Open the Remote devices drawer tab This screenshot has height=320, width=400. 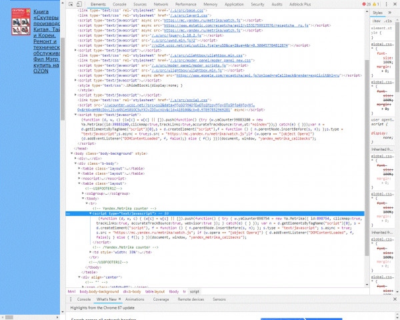coord(191,299)
